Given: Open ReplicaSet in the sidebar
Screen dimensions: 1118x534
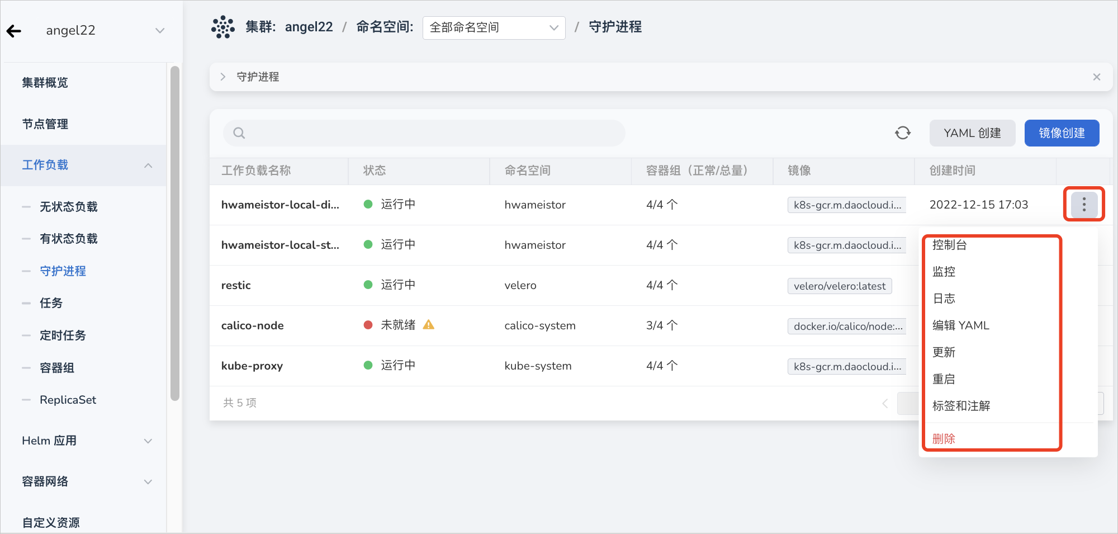Looking at the screenshot, I should 68,400.
